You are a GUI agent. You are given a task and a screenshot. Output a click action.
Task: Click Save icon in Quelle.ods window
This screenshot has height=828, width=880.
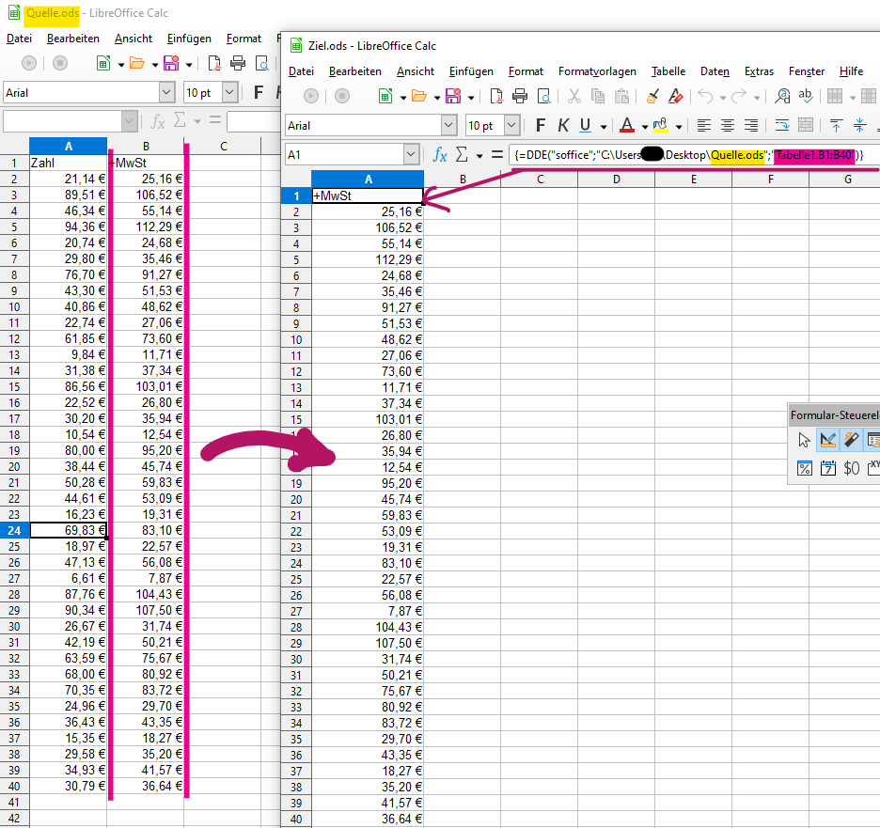coord(171,63)
